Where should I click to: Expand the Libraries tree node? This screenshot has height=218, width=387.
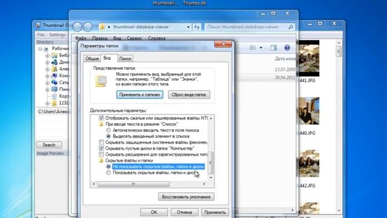[47, 56]
